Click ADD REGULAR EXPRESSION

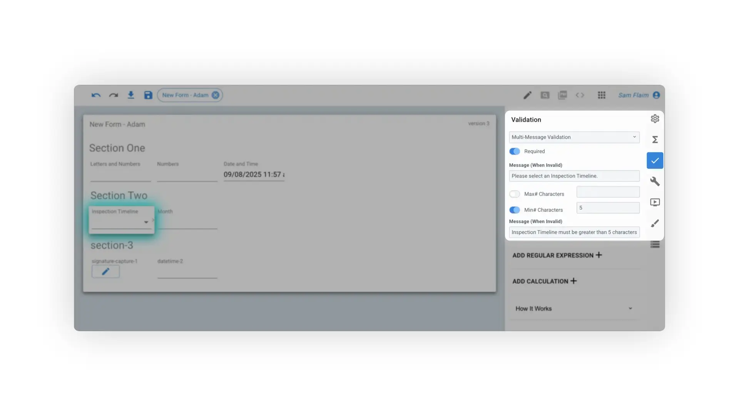click(x=557, y=255)
